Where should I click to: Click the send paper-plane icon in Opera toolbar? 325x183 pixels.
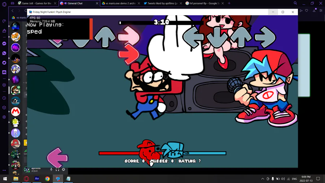301,10
